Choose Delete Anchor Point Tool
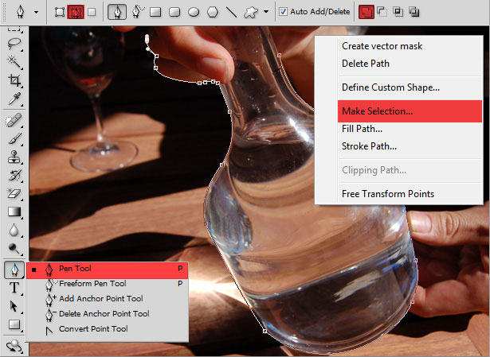490x357 pixels. pos(108,314)
